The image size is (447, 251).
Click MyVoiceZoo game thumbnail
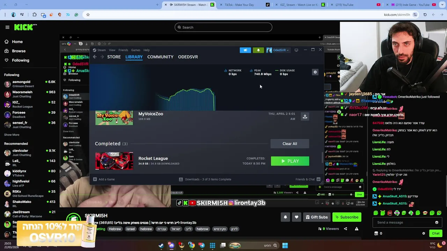click(x=114, y=118)
